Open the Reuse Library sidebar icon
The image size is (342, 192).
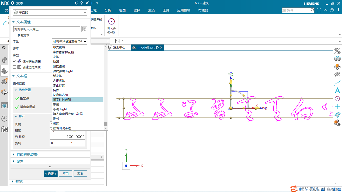coord(4,92)
